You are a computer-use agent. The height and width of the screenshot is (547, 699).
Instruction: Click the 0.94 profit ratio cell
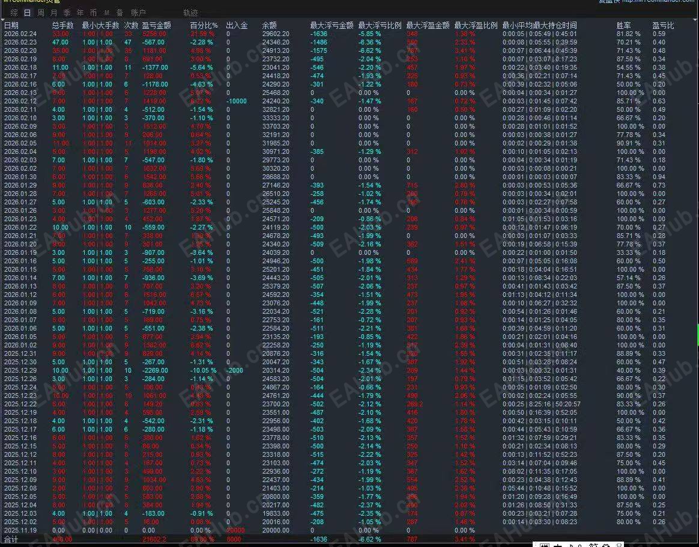[659, 177]
